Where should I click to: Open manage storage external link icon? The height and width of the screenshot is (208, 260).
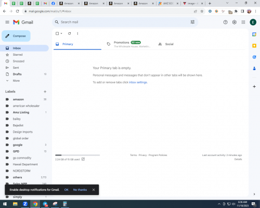coord(83,159)
